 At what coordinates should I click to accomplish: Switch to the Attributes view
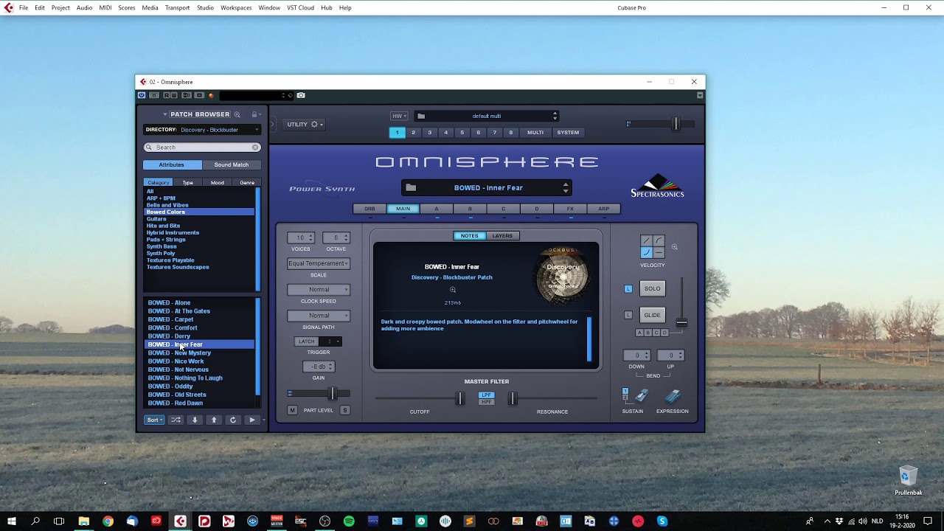tap(172, 164)
